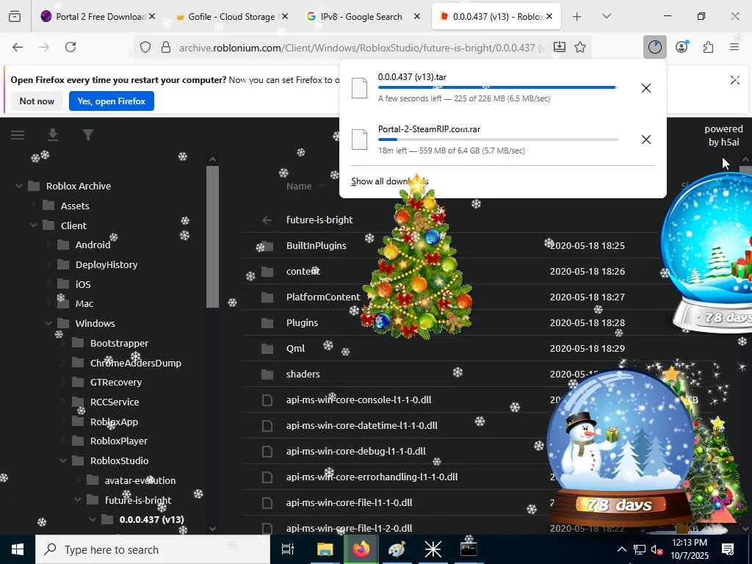Screen dimensions: 752x564
Task: Open the Firefox account icon
Action: pyautogui.click(x=681, y=47)
